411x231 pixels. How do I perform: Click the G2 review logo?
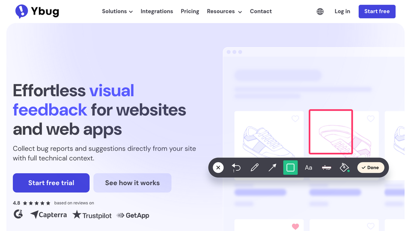click(18, 214)
